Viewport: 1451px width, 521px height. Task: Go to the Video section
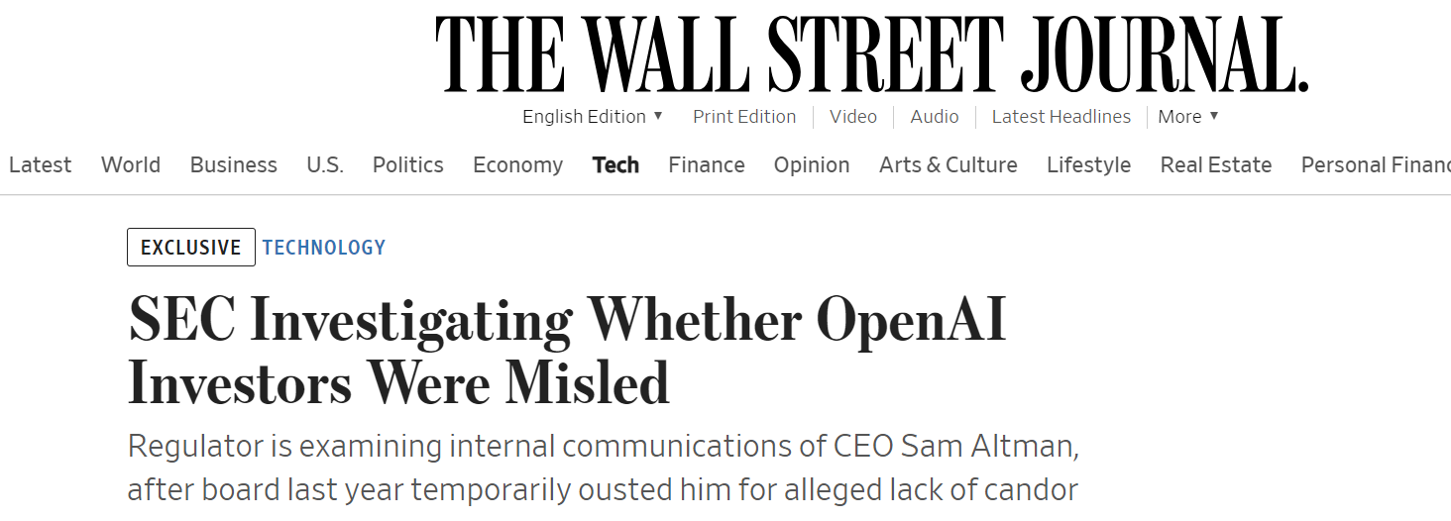[853, 117]
